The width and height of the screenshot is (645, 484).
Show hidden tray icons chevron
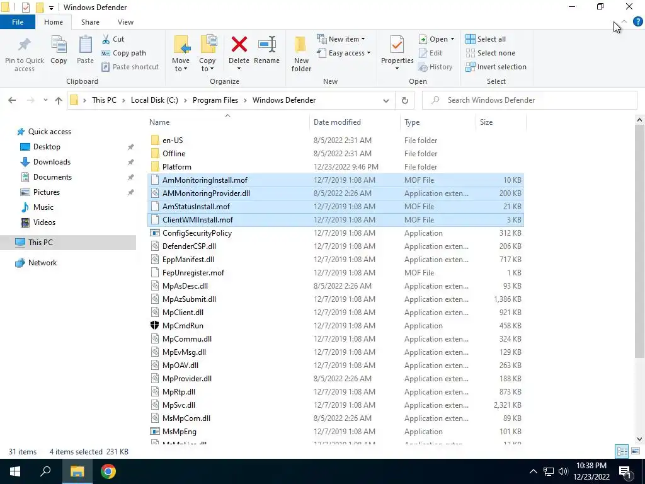click(533, 471)
